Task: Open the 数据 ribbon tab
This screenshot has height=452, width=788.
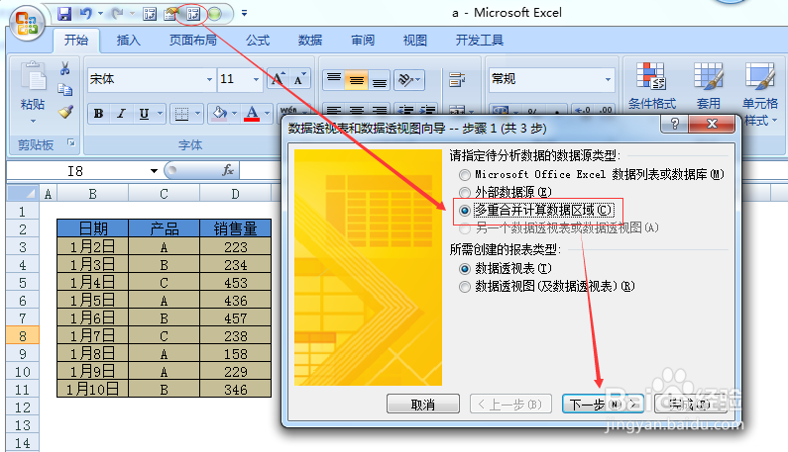Action: (310, 41)
